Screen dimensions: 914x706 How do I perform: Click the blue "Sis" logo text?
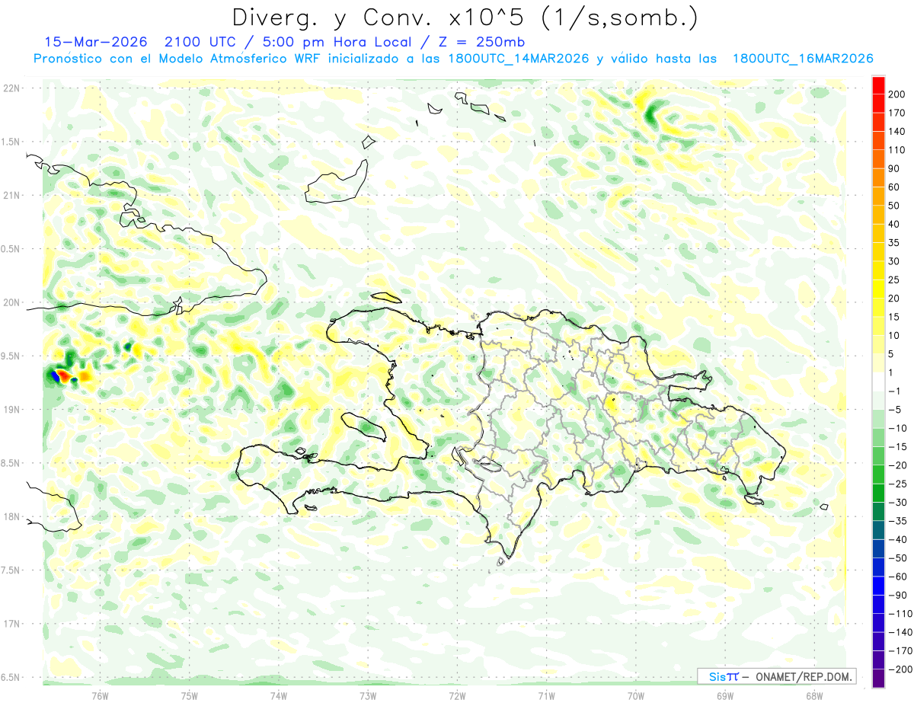tap(717, 677)
